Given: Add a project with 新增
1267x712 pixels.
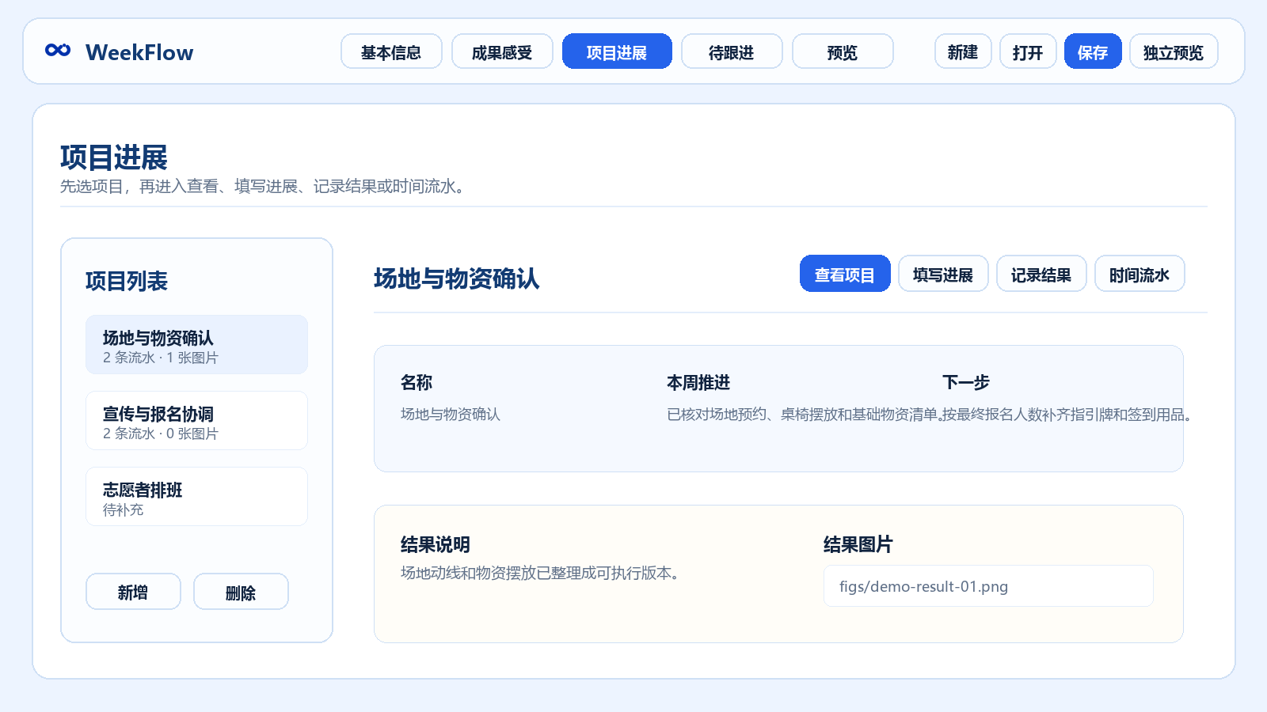Looking at the screenshot, I should point(133,592).
